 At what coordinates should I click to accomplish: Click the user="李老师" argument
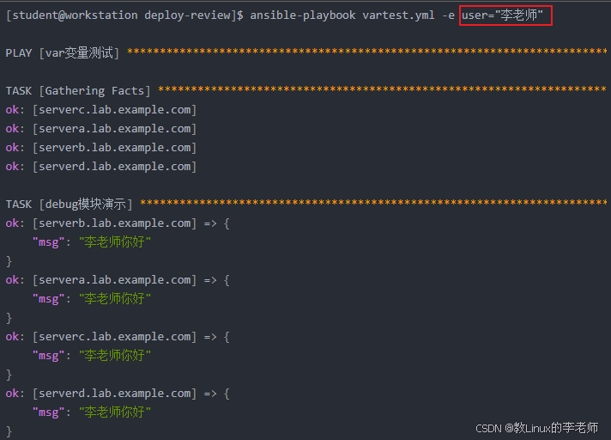[502, 15]
